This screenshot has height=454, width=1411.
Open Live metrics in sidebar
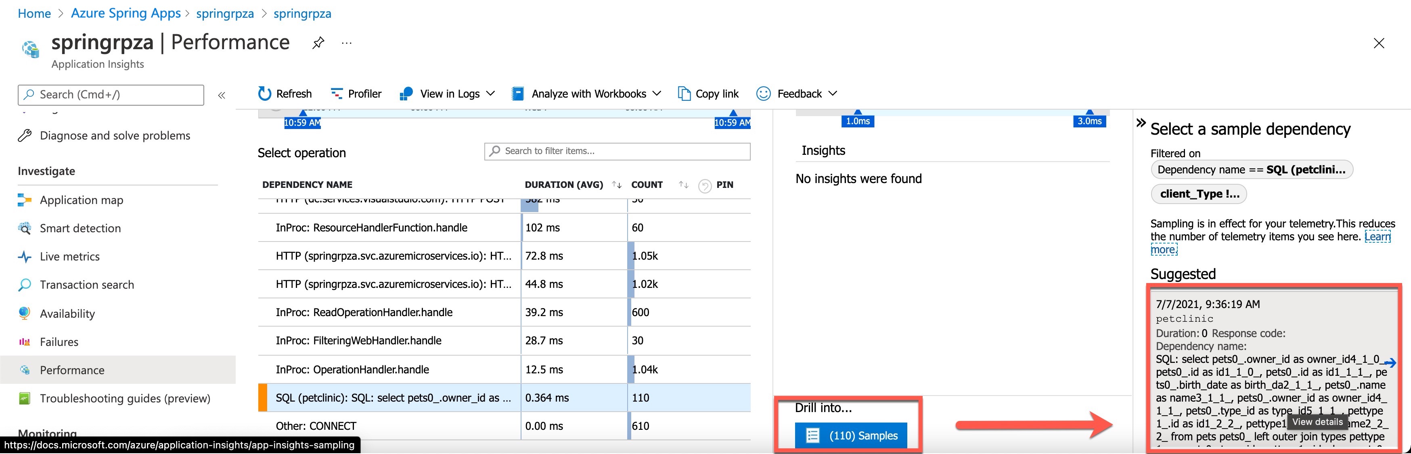pyautogui.click(x=69, y=256)
